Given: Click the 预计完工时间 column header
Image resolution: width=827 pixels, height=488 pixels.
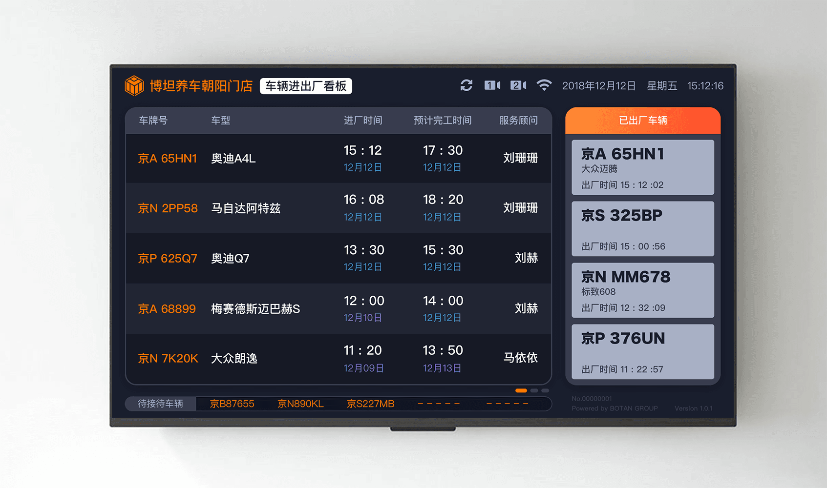Looking at the screenshot, I should point(443,120).
